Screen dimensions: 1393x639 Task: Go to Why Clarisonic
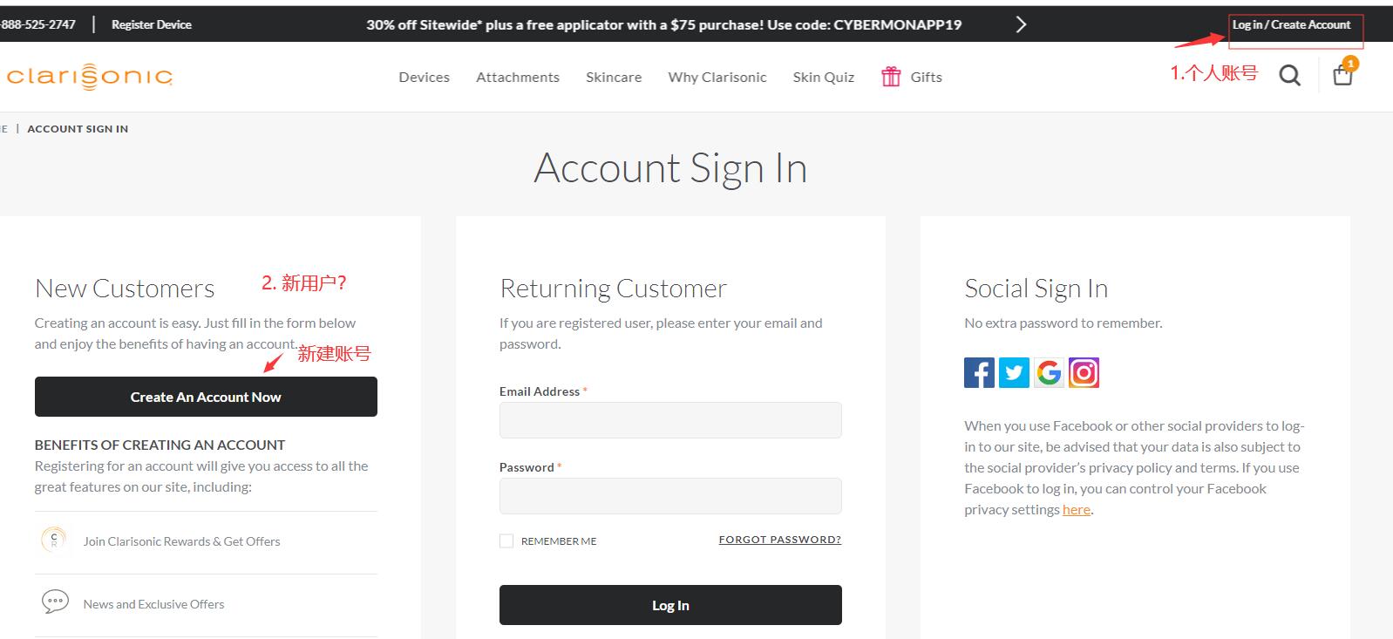coord(717,78)
